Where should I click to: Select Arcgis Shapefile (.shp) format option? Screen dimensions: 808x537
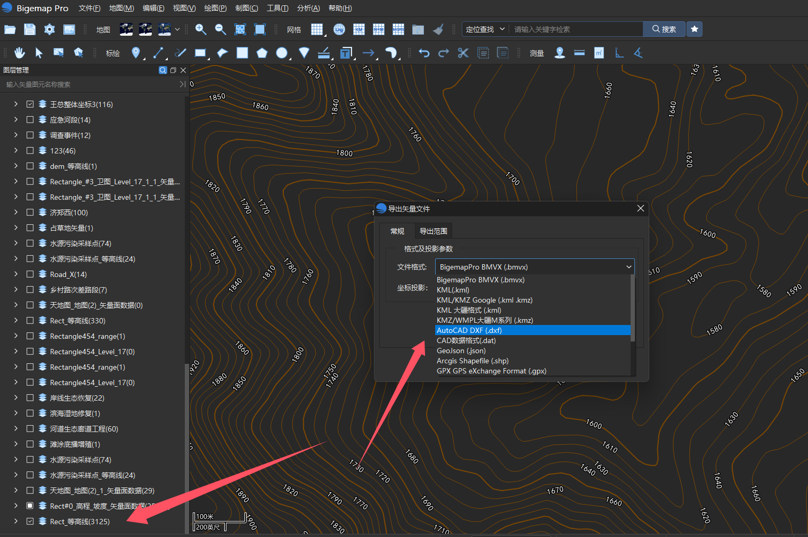533,361
